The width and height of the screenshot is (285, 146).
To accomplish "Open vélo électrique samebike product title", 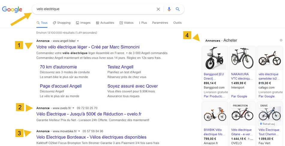I will pos(269,76).
